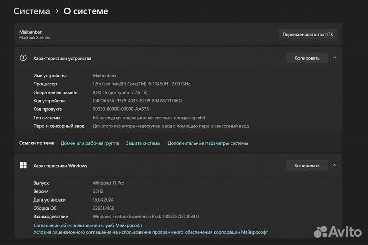Select the Характеристики Windows header text

tap(60, 166)
